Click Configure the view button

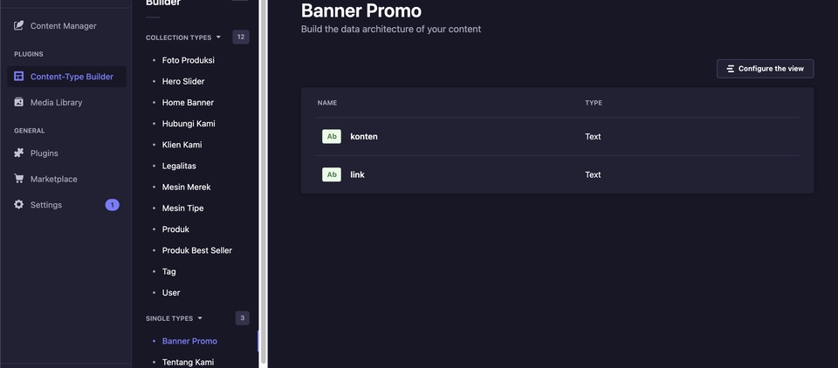click(766, 68)
